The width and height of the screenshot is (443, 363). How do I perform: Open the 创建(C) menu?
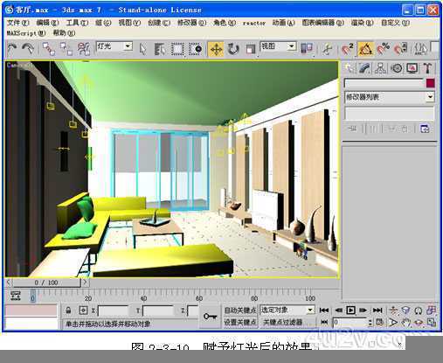(x=159, y=23)
